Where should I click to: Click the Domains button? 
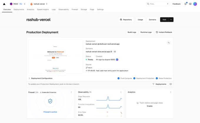(x=152, y=19)
